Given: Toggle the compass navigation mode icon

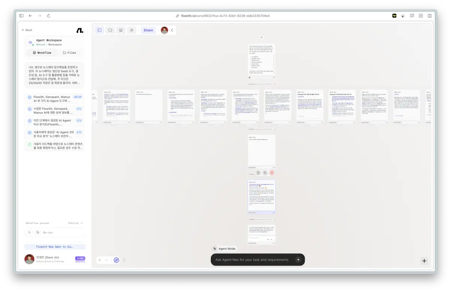Looking at the screenshot, I should (x=117, y=260).
